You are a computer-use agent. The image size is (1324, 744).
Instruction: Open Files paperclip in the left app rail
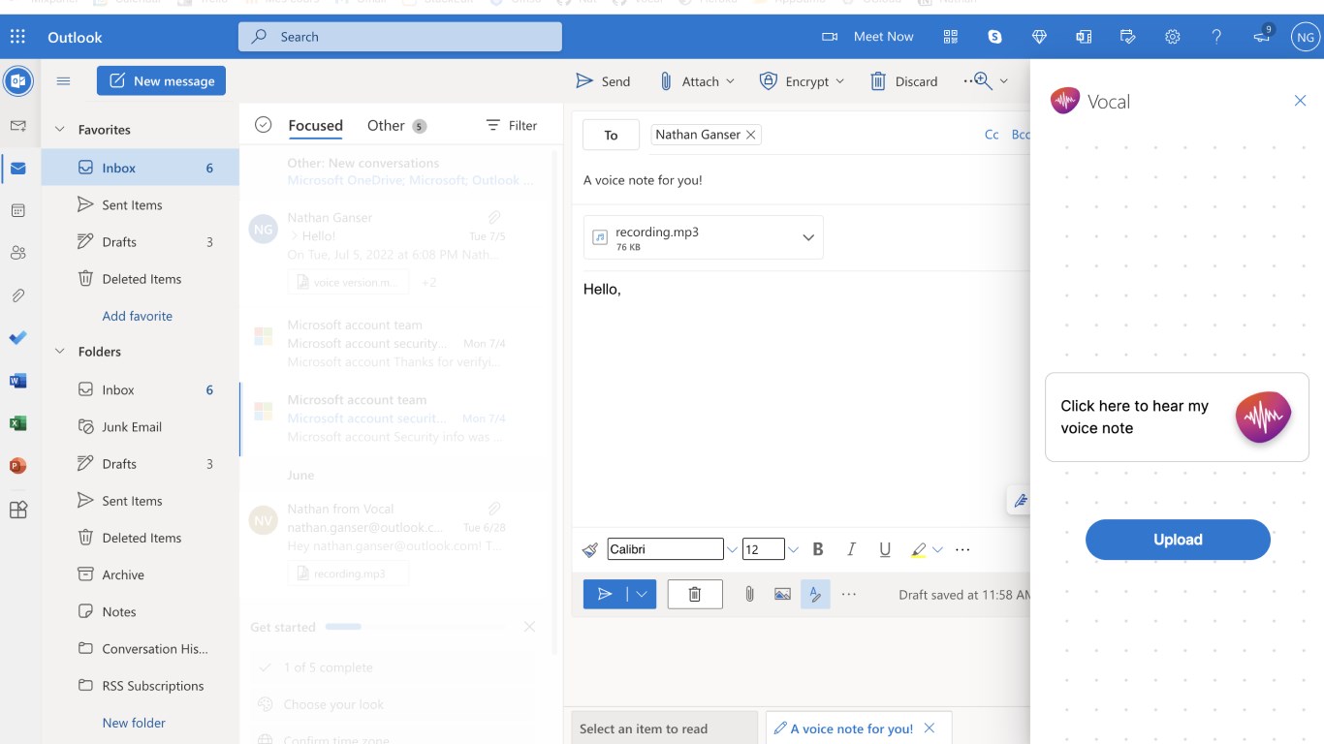(x=17, y=295)
